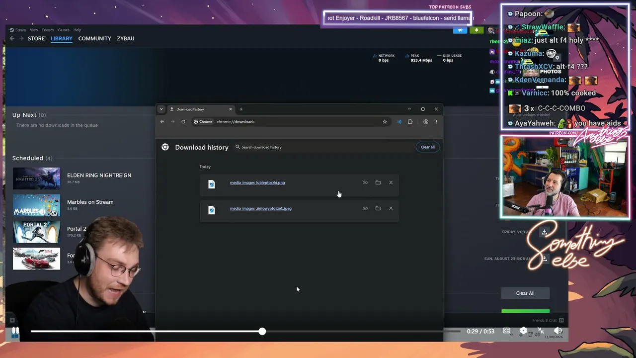Remove media_images_zimowyptoszek.jpeg from download history

tap(391, 208)
